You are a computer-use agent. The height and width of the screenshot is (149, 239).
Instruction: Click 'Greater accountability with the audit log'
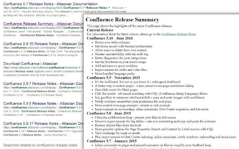pyautogui.click(x=121, y=54)
